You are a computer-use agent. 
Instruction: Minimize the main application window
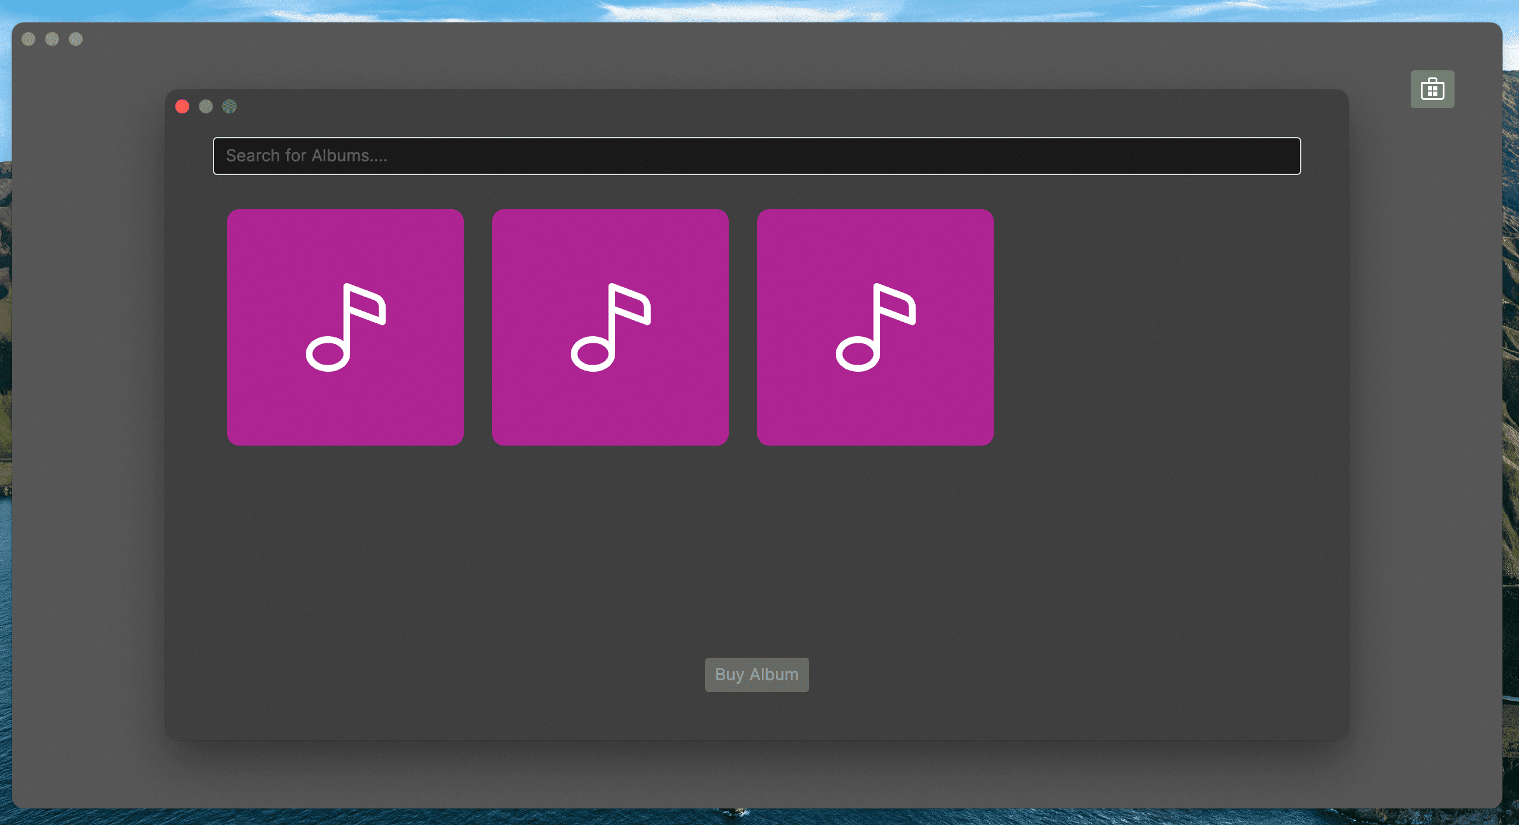(x=52, y=39)
